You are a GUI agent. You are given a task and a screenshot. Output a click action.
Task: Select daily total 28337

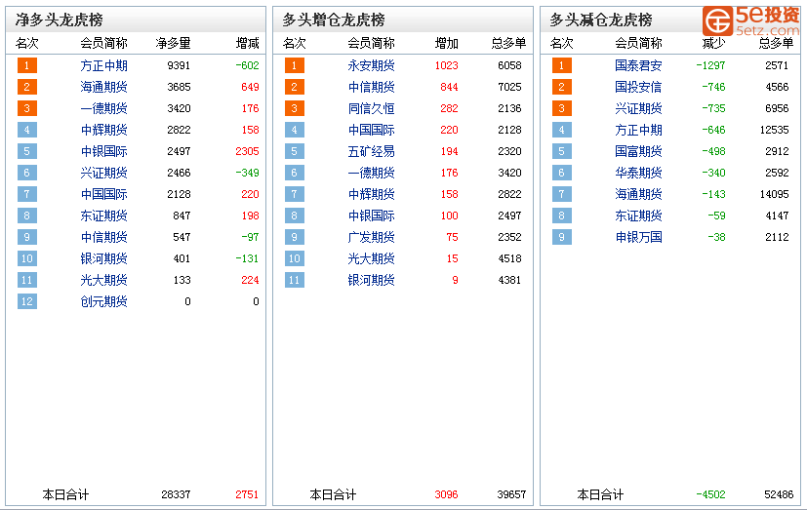(176, 494)
